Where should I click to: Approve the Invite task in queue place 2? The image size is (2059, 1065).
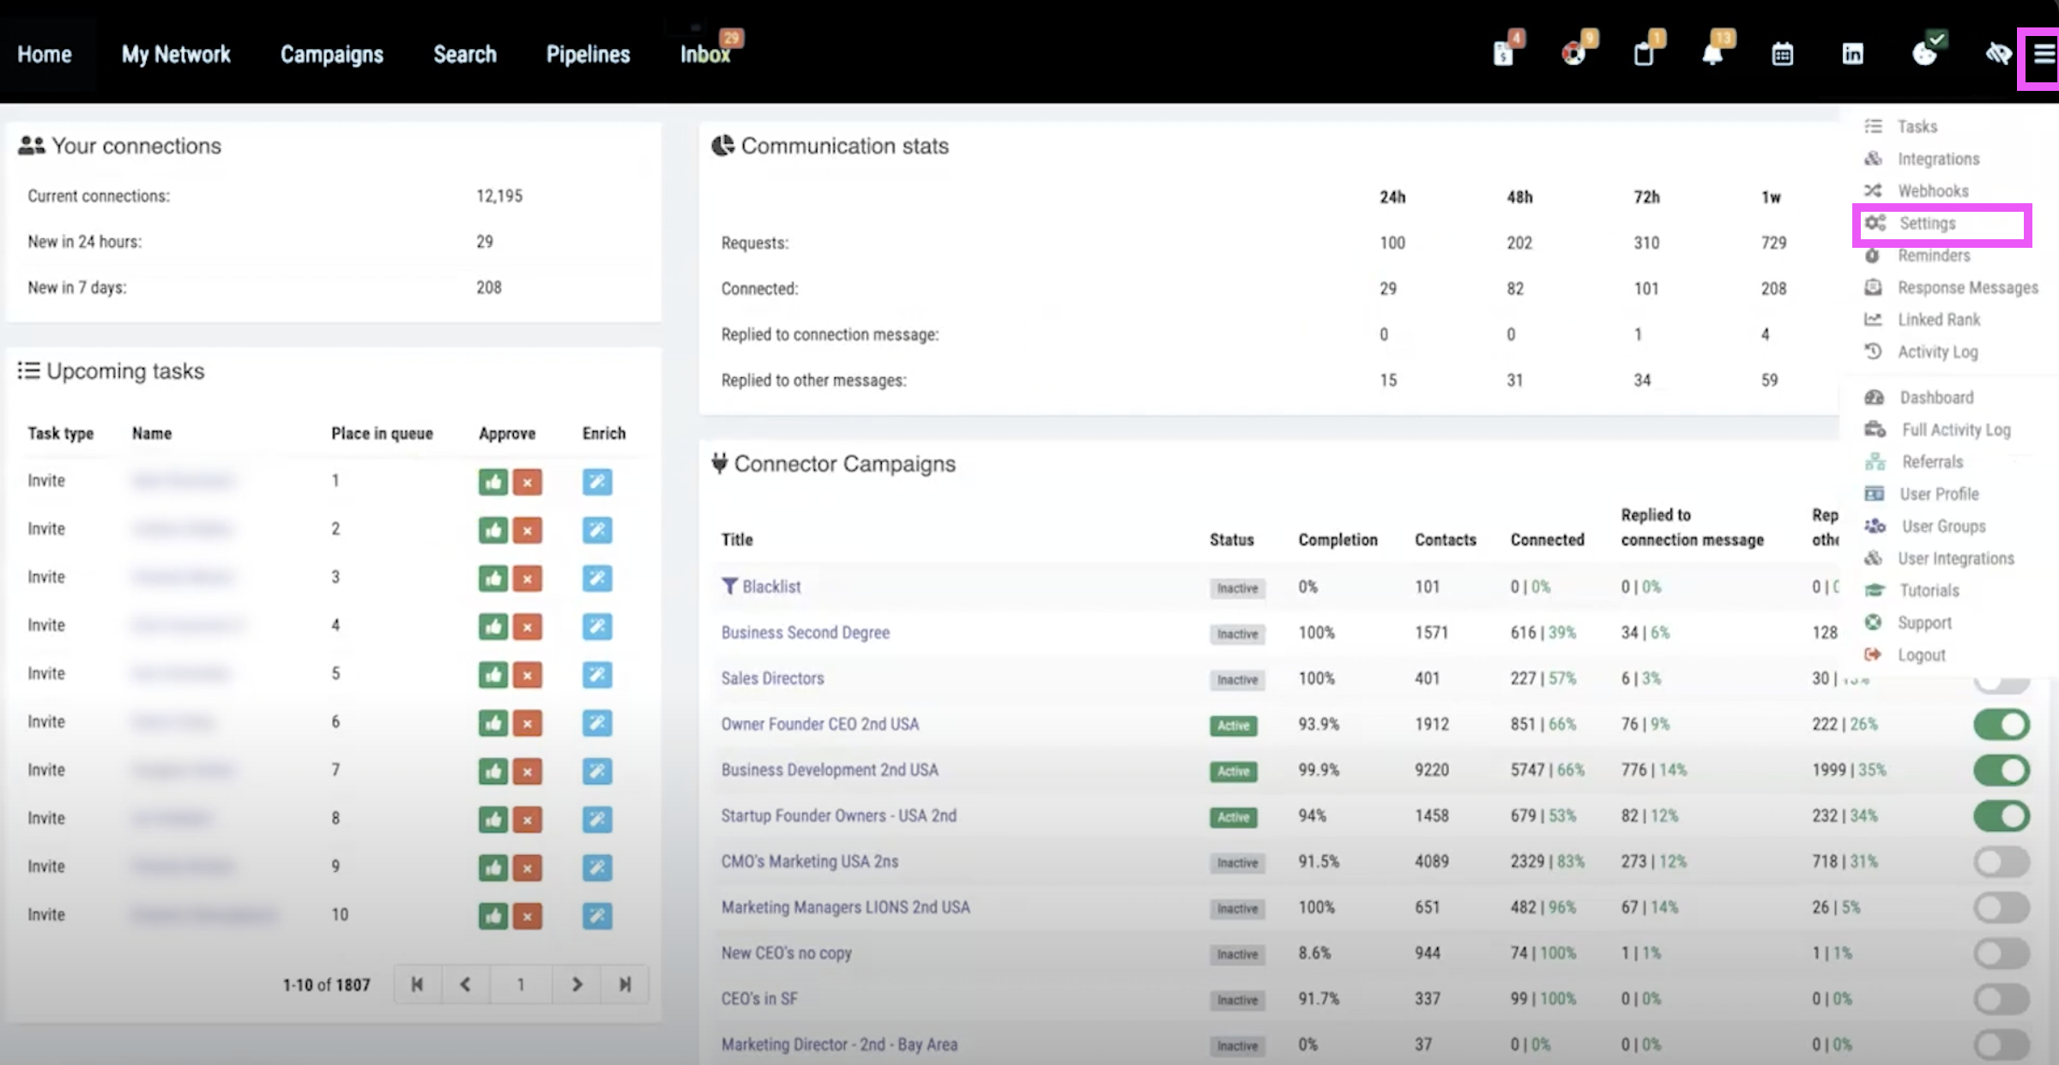(x=493, y=530)
